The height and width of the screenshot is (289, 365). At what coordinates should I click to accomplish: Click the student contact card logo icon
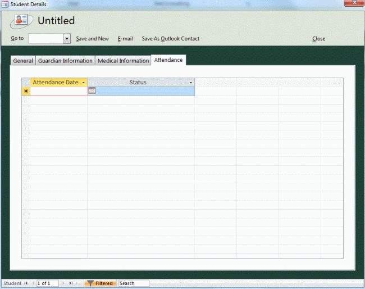point(21,20)
